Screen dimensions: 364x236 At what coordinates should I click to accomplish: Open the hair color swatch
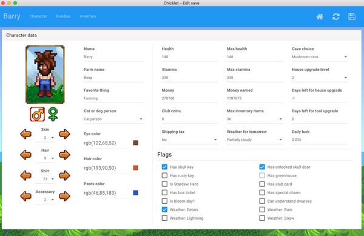click(135, 168)
